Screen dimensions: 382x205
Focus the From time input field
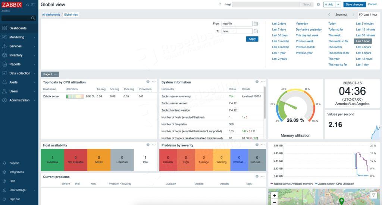(237, 23)
